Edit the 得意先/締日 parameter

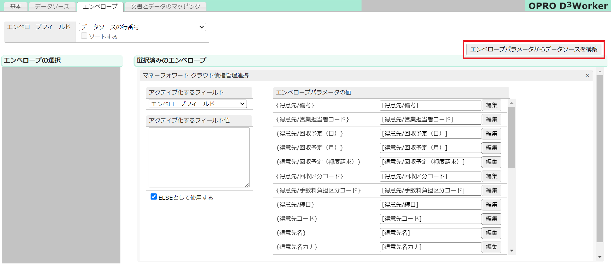(491, 205)
